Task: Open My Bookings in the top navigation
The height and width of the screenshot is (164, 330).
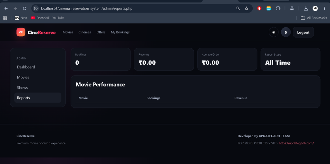Action: (120, 32)
